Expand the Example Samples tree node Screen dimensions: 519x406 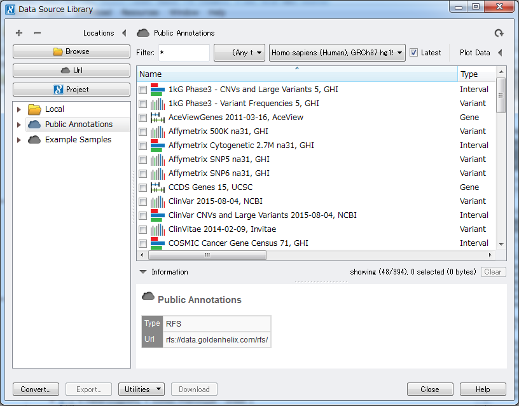tap(19, 140)
